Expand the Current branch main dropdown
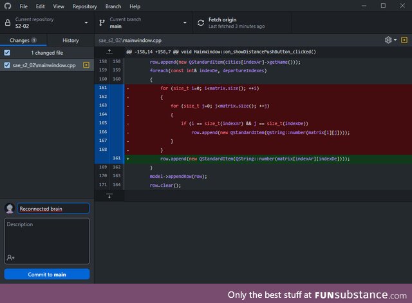 click(142, 23)
